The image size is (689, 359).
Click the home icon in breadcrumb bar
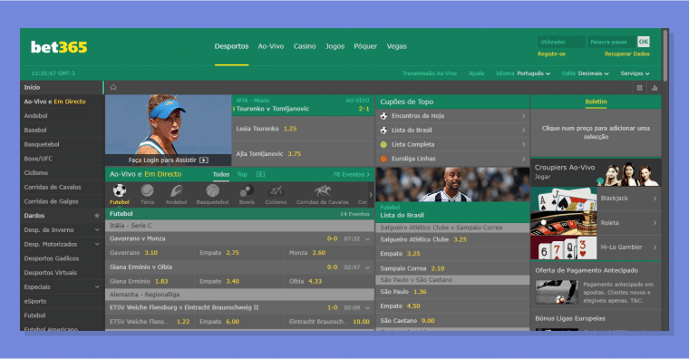point(113,87)
